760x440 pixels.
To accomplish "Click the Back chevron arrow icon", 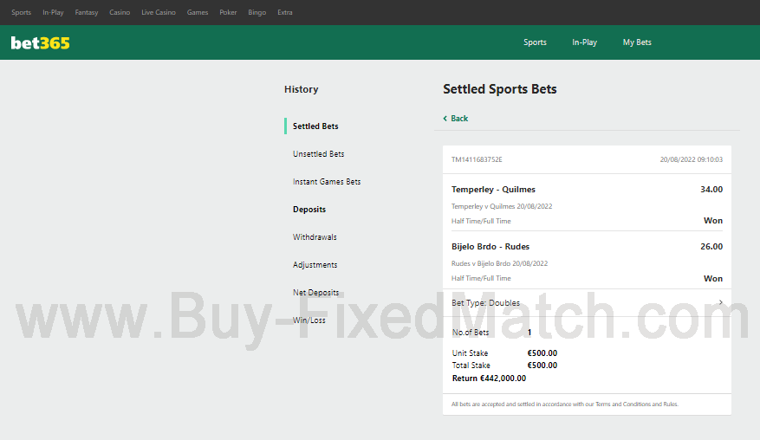I will [445, 119].
